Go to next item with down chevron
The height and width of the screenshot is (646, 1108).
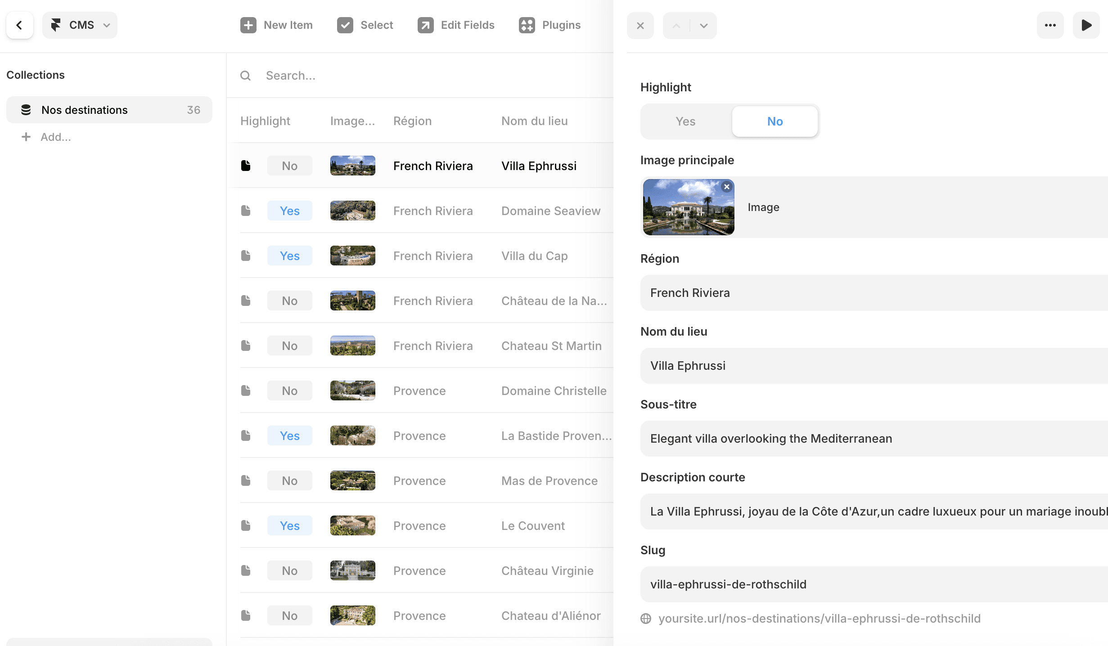[703, 26]
